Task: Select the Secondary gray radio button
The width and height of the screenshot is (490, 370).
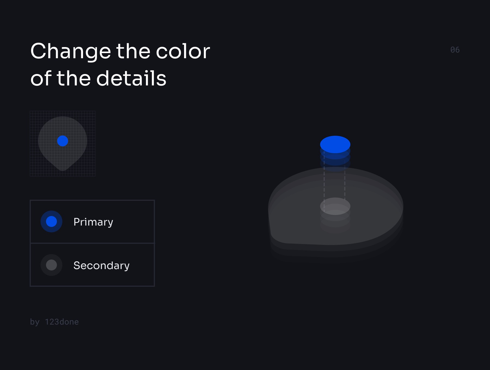Action: (x=51, y=265)
